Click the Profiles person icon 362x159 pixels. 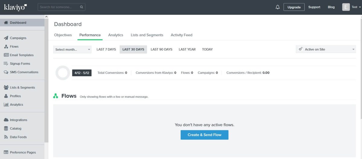click(x=6, y=96)
